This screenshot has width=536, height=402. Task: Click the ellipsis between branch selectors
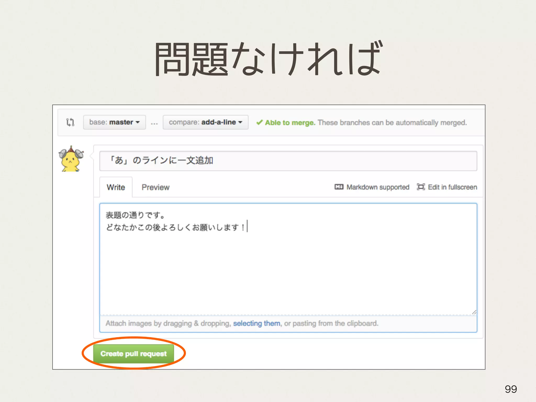pos(154,123)
